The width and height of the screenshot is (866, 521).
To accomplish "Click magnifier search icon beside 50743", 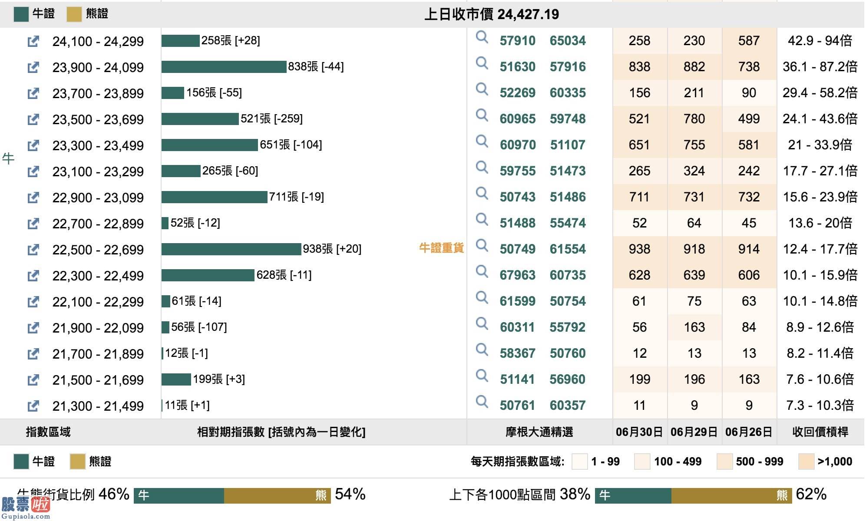I will [482, 194].
